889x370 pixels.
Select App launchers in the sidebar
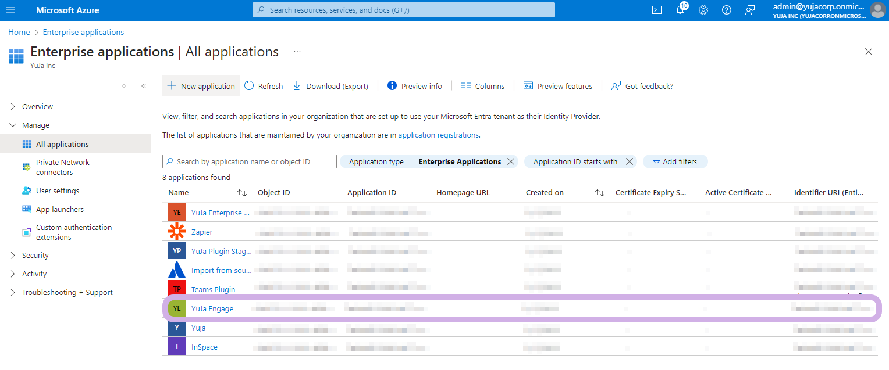pos(59,209)
